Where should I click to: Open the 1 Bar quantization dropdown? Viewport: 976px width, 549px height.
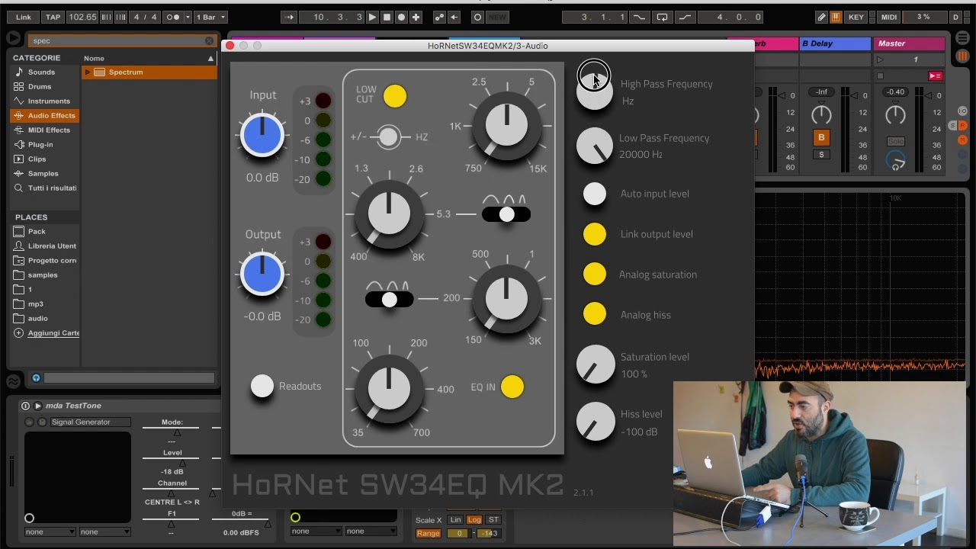211,17
